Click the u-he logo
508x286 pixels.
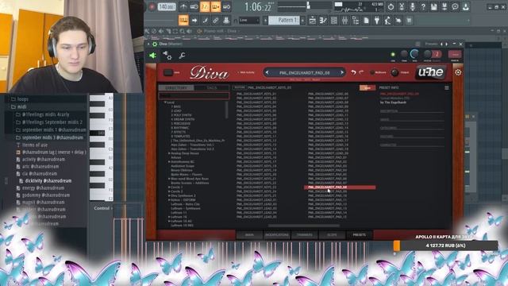(431, 72)
